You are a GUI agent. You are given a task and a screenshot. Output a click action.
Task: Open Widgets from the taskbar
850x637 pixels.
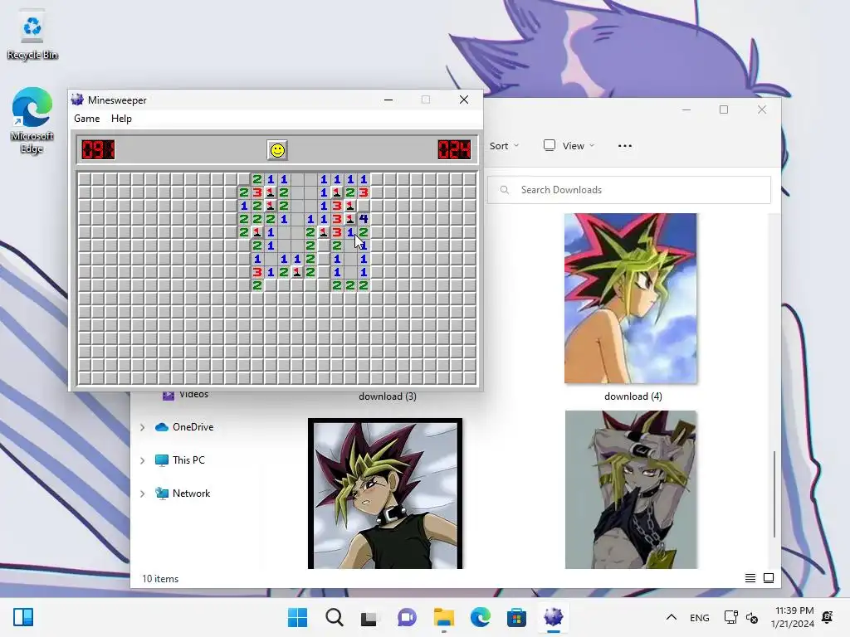click(23, 617)
